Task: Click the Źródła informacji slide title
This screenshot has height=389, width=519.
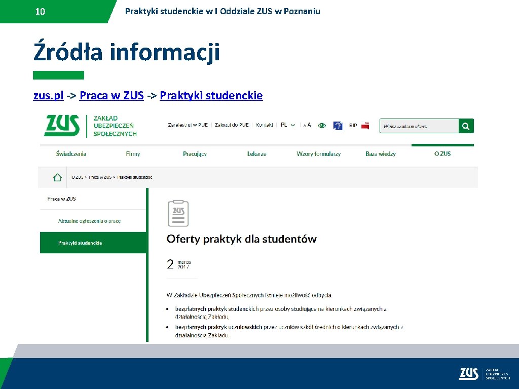Action: (x=126, y=52)
